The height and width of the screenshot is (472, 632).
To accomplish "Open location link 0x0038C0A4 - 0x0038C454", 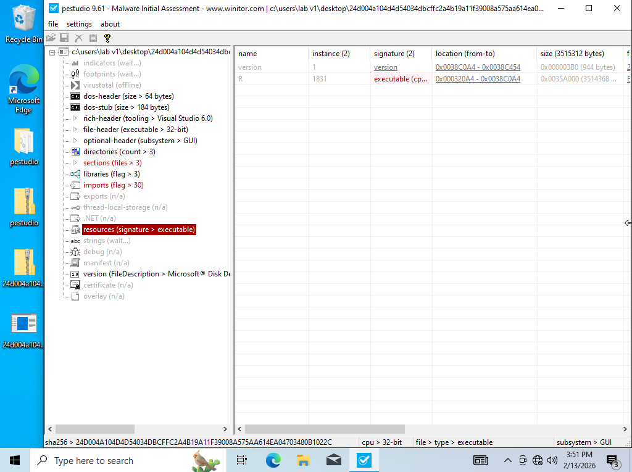I will point(478,67).
